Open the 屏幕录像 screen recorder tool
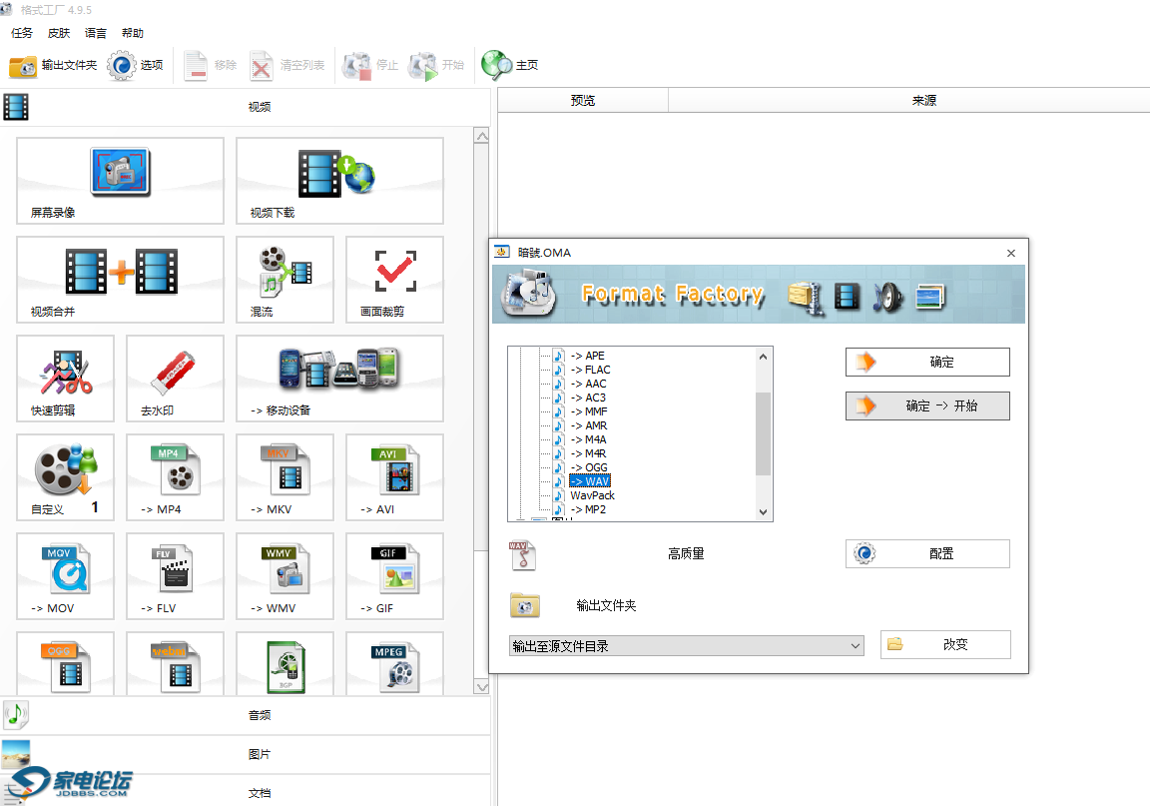Viewport: 1150px width, 806px height. (120, 181)
